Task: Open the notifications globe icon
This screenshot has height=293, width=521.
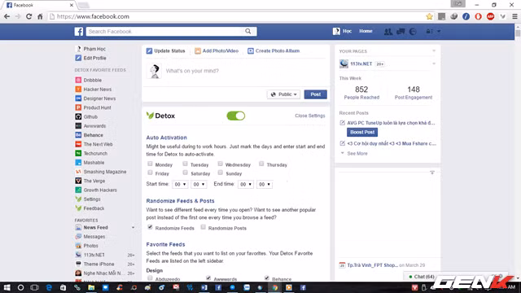Action: [413, 31]
